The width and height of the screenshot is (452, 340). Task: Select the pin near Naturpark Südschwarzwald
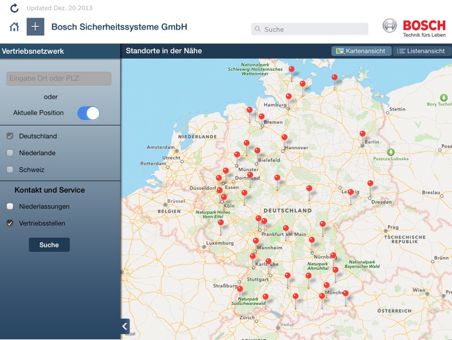tap(266, 297)
